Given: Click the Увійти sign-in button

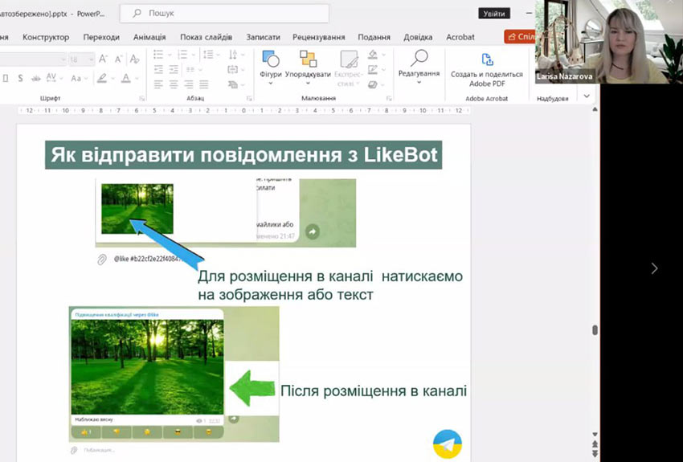Looking at the screenshot, I should (x=493, y=14).
